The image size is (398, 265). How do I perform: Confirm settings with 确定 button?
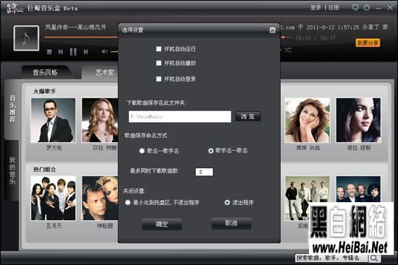coord(162,225)
